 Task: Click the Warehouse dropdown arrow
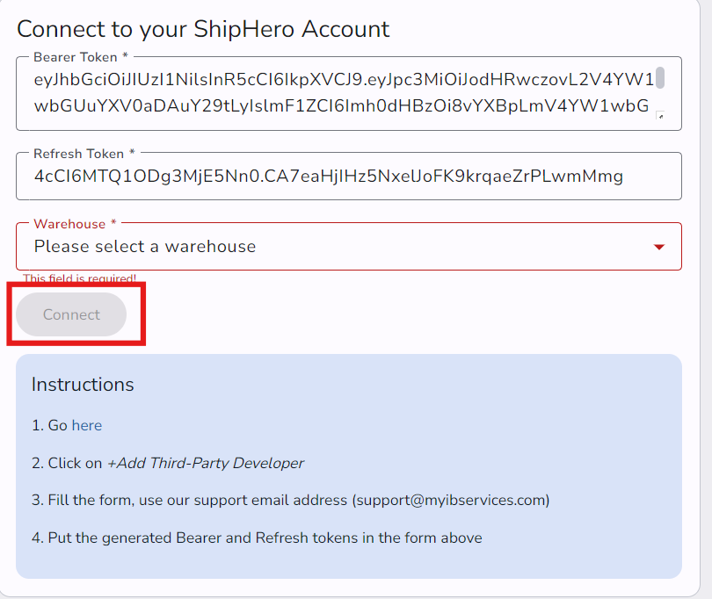click(659, 247)
